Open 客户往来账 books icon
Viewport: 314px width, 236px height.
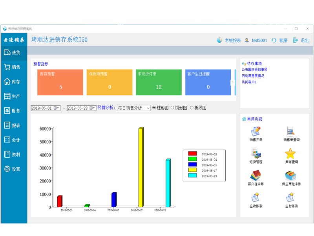click(x=256, y=175)
